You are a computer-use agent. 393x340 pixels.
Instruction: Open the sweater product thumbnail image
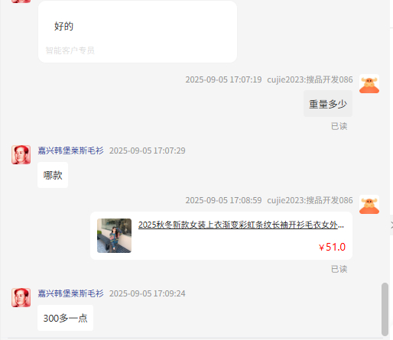click(114, 235)
